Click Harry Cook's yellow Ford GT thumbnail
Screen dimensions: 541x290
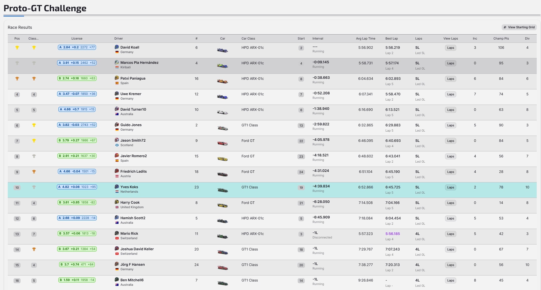point(223,205)
